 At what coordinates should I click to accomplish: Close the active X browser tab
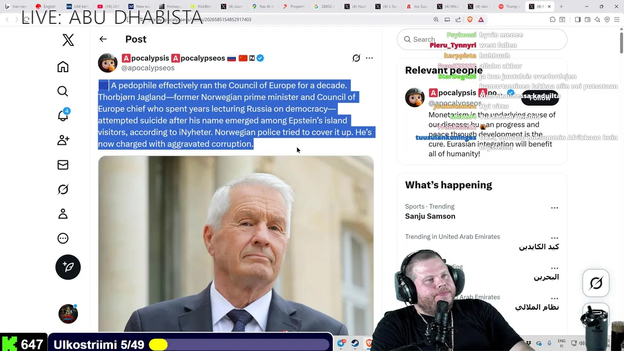(x=549, y=6)
